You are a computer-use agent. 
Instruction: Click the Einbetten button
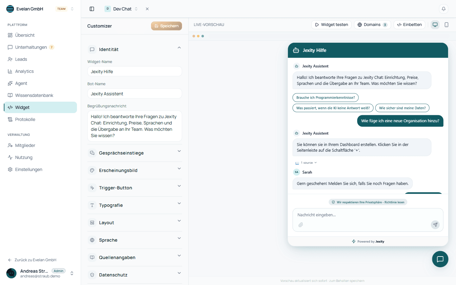click(x=409, y=25)
